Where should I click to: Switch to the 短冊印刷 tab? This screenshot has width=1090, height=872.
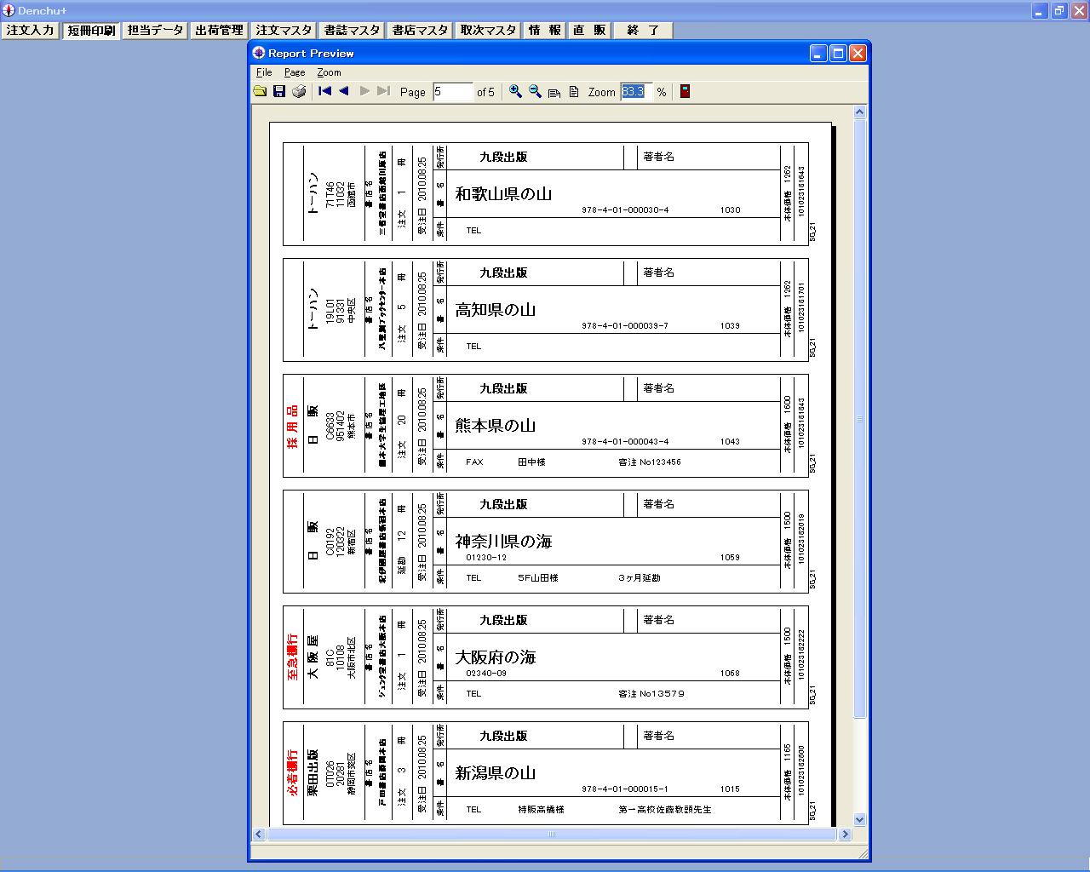[91, 30]
